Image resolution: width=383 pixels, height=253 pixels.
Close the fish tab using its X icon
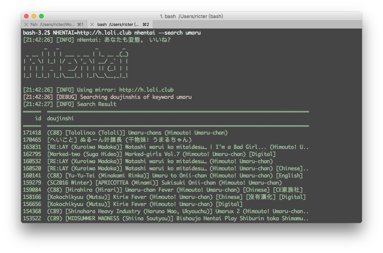[x=26, y=24]
